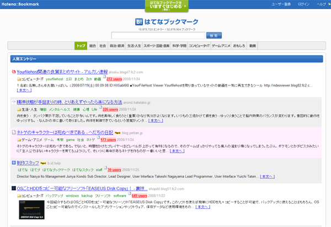Viewport: 331px width, 227px height.
Task: Click the はてなブックマーク title heading
Action: [172, 21]
